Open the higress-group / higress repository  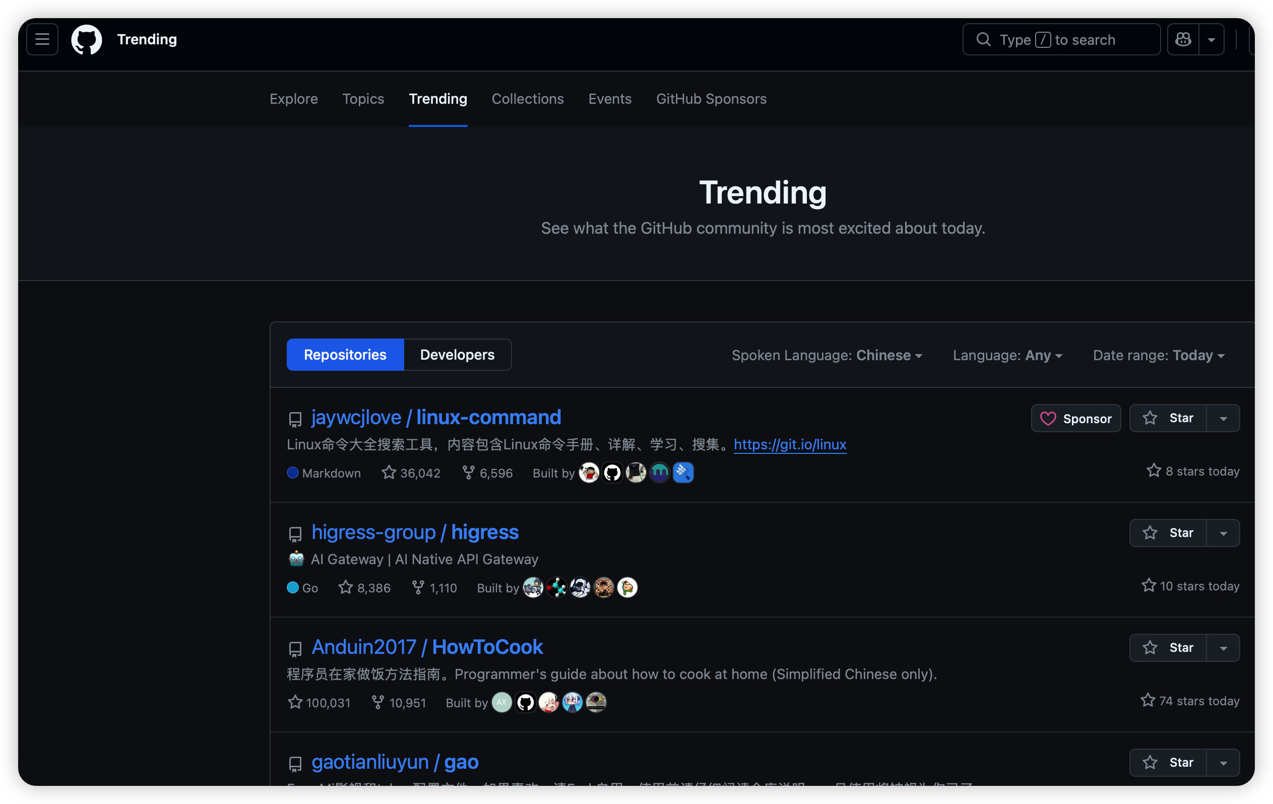point(415,532)
